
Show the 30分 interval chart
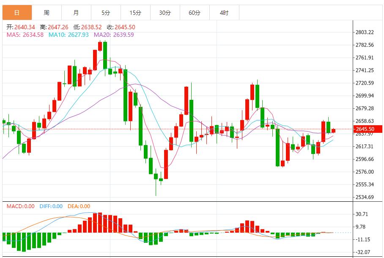point(165,13)
